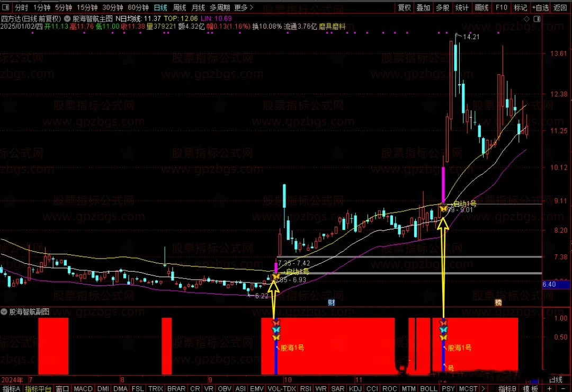Image resolution: width=572 pixels, height=392 pixels.
Task: Switch to the 周线 weekly tab
Action: (179, 7)
